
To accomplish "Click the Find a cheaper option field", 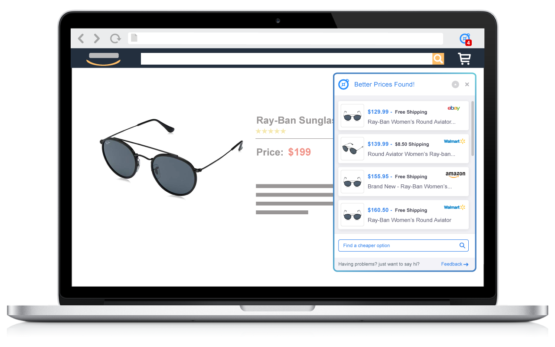I will tap(403, 246).
